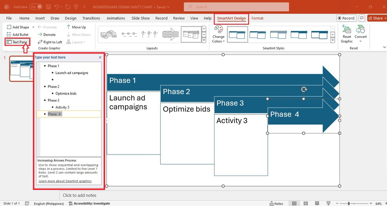Select the first SmartArt layout thumbnail
The image size is (387, 206).
coord(108,34)
